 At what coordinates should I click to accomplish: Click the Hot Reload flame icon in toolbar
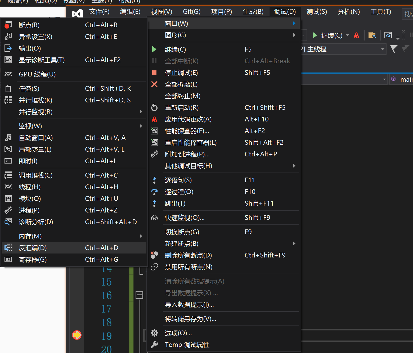click(357, 35)
